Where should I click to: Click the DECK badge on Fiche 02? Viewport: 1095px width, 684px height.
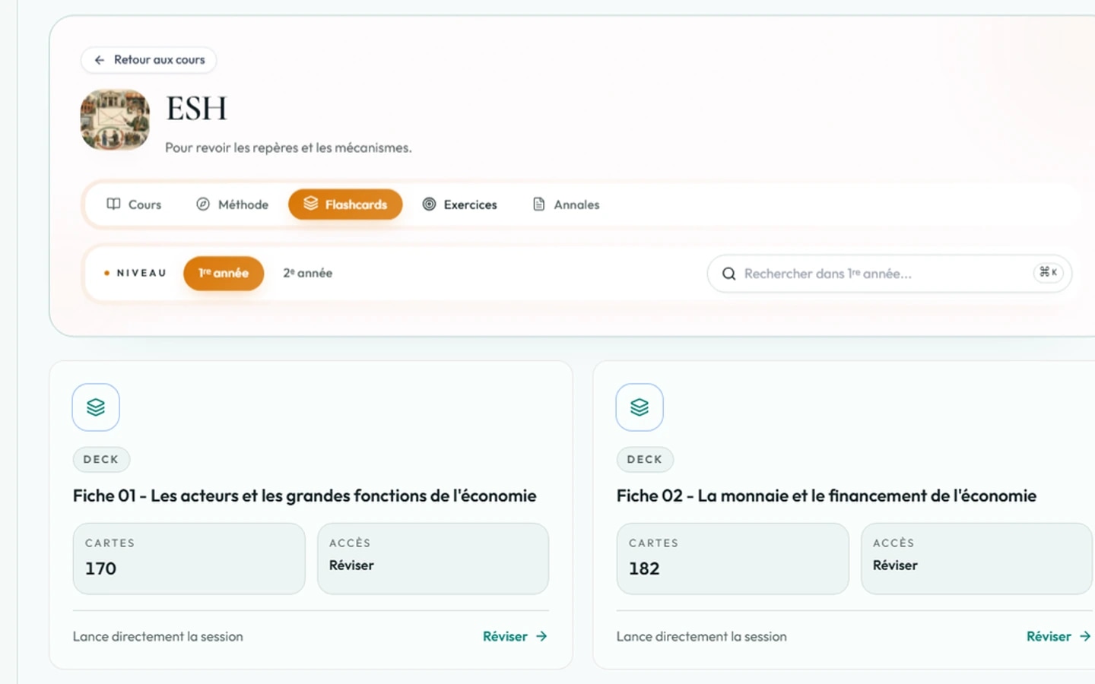pos(645,459)
